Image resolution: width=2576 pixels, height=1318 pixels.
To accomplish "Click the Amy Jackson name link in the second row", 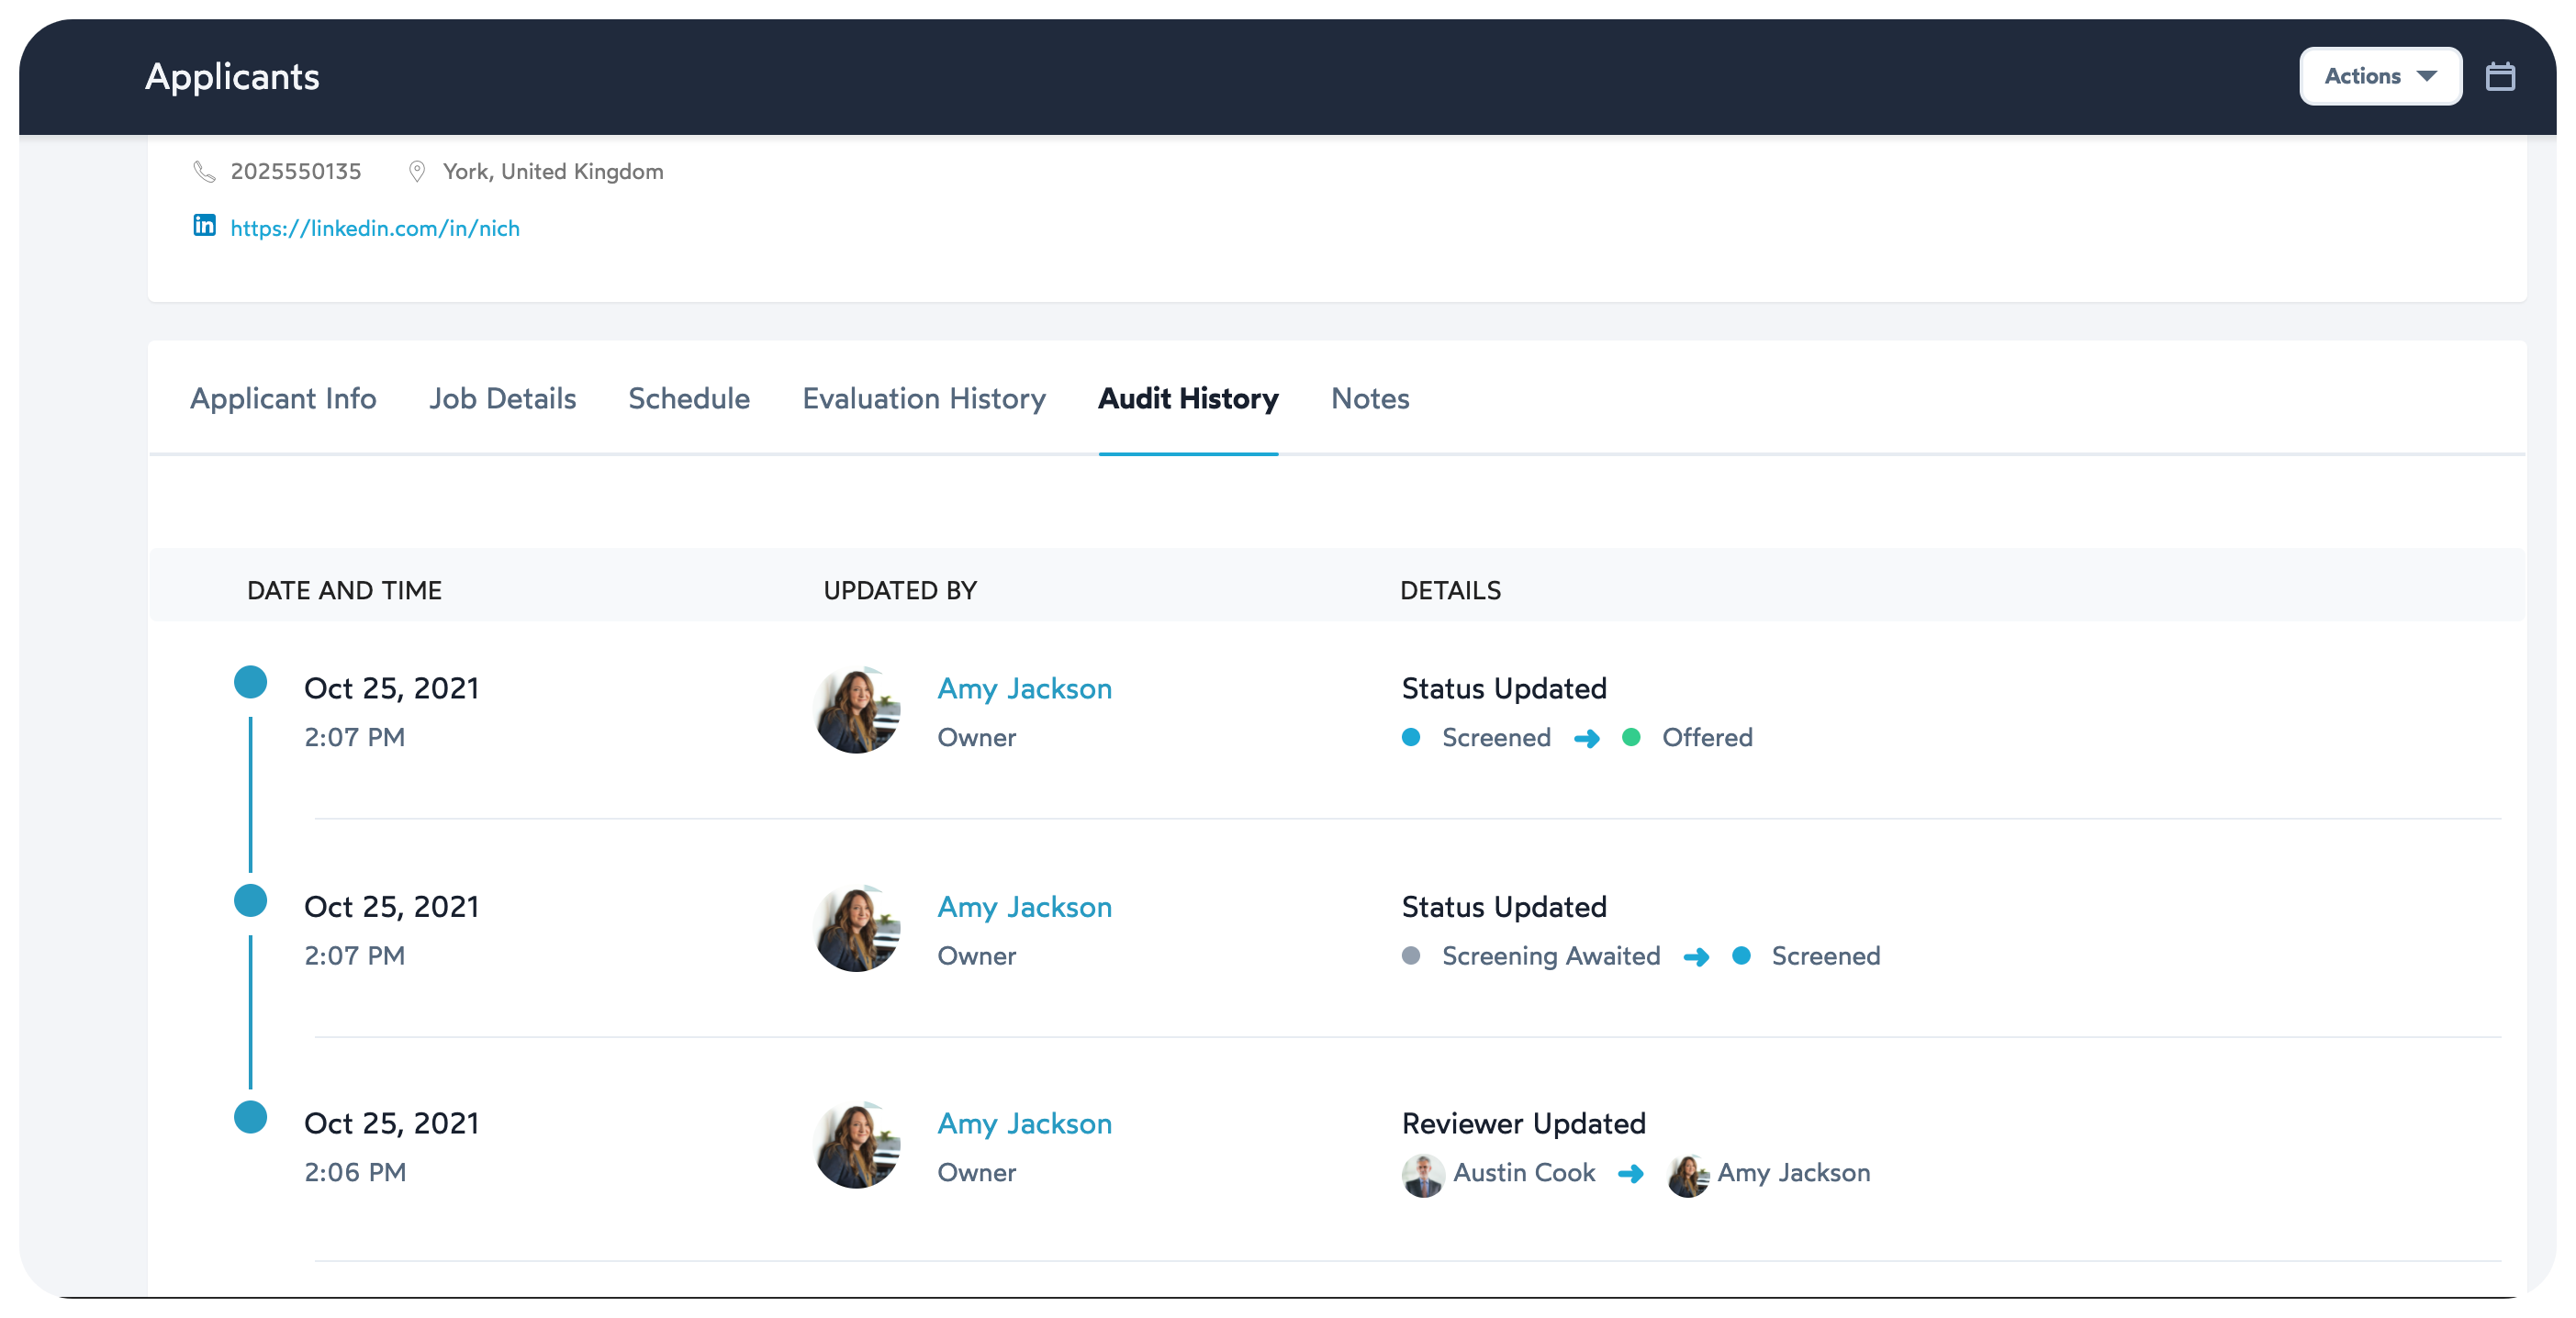I will [x=1024, y=907].
